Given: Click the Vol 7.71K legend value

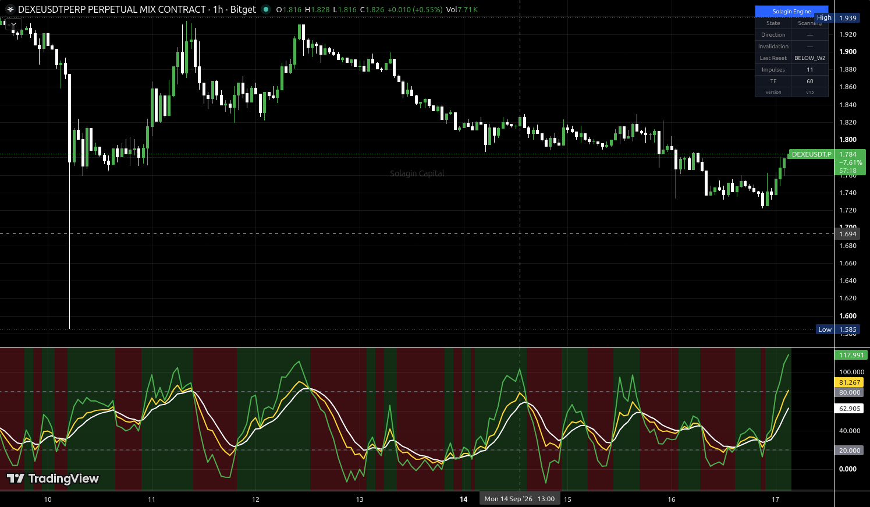Looking at the screenshot, I should 462,10.
